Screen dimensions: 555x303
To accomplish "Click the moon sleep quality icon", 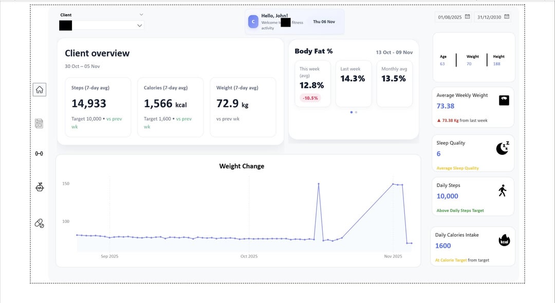I will pos(503,148).
